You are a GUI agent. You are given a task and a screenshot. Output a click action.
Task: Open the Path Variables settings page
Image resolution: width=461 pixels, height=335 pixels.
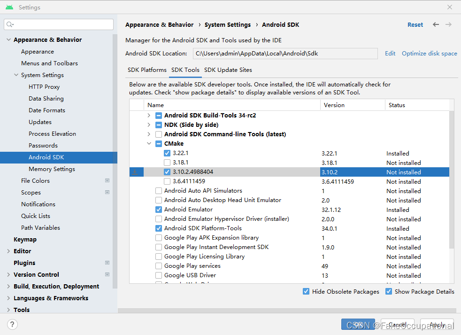point(40,227)
